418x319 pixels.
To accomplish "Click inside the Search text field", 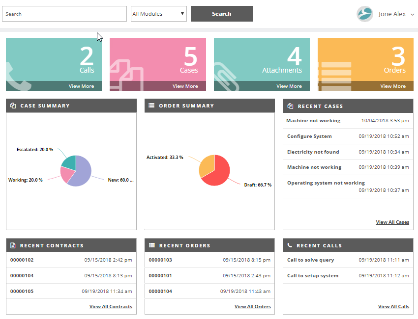I will [x=64, y=14].
